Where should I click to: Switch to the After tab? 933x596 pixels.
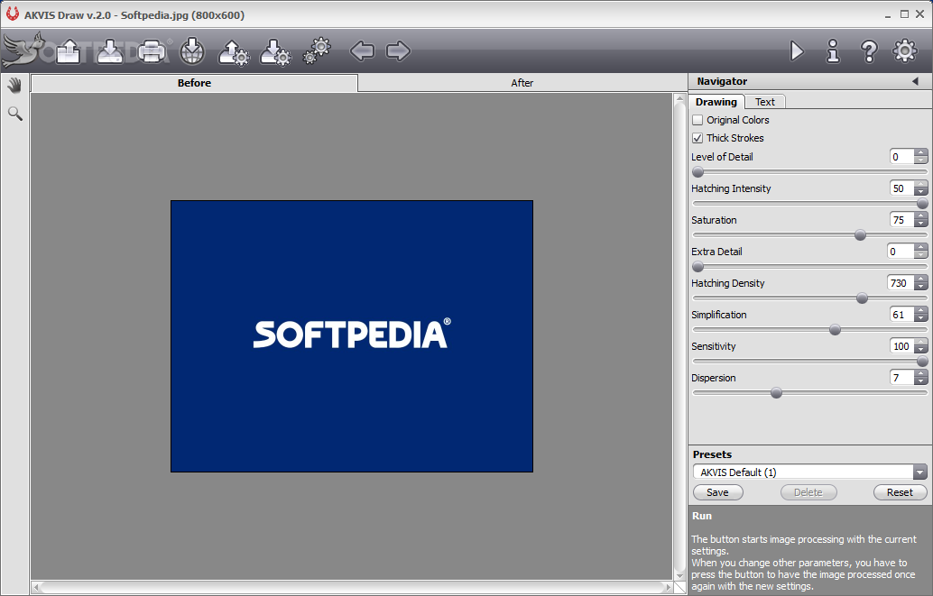(522, 83)
